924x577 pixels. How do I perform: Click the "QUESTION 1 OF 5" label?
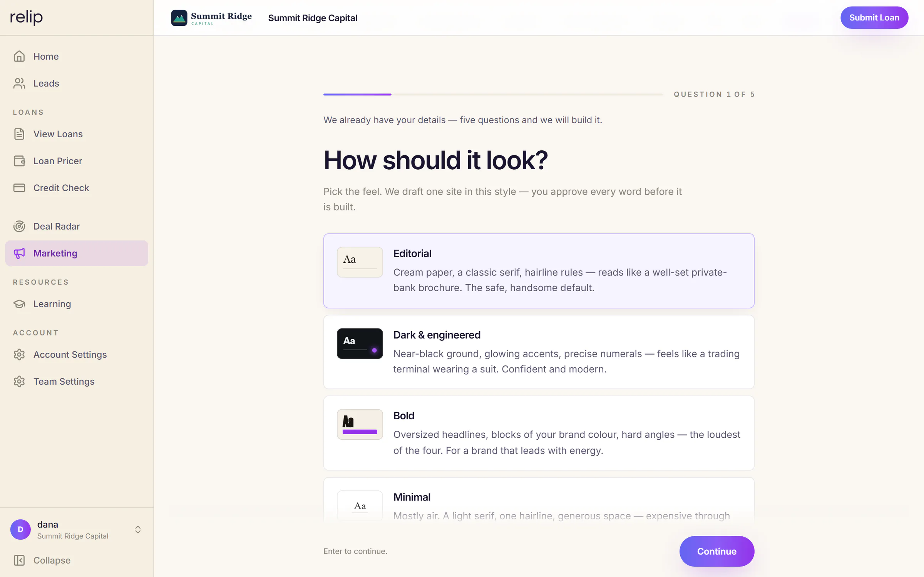pyautogui.click(x=714, y=94)
